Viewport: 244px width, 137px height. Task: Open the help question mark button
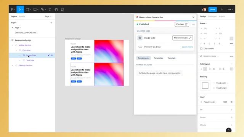click(x=229, y=130)
